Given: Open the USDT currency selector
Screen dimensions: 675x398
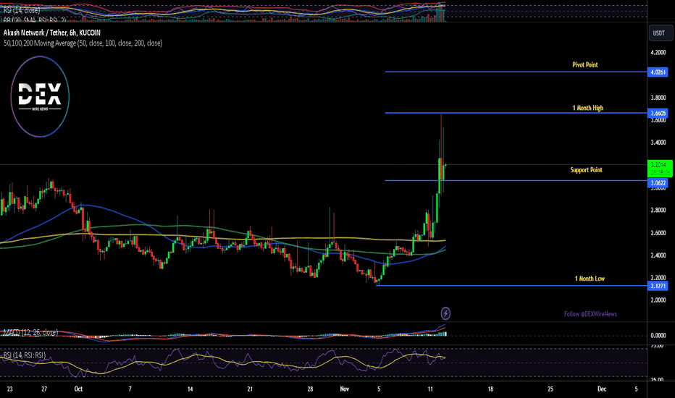Looking at the screenshot, I should (661, 33).
